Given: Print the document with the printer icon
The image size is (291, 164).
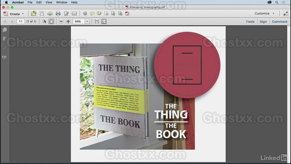Looking at the screenshot, I should 58,14.
